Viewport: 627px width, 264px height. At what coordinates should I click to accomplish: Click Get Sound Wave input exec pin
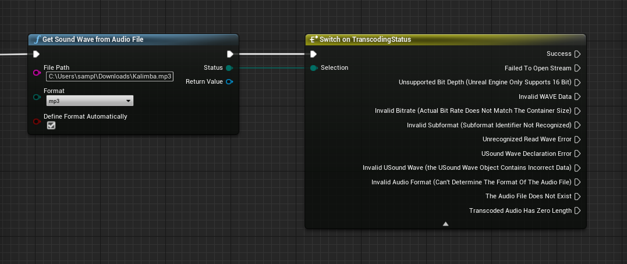(x=37, y=54)
